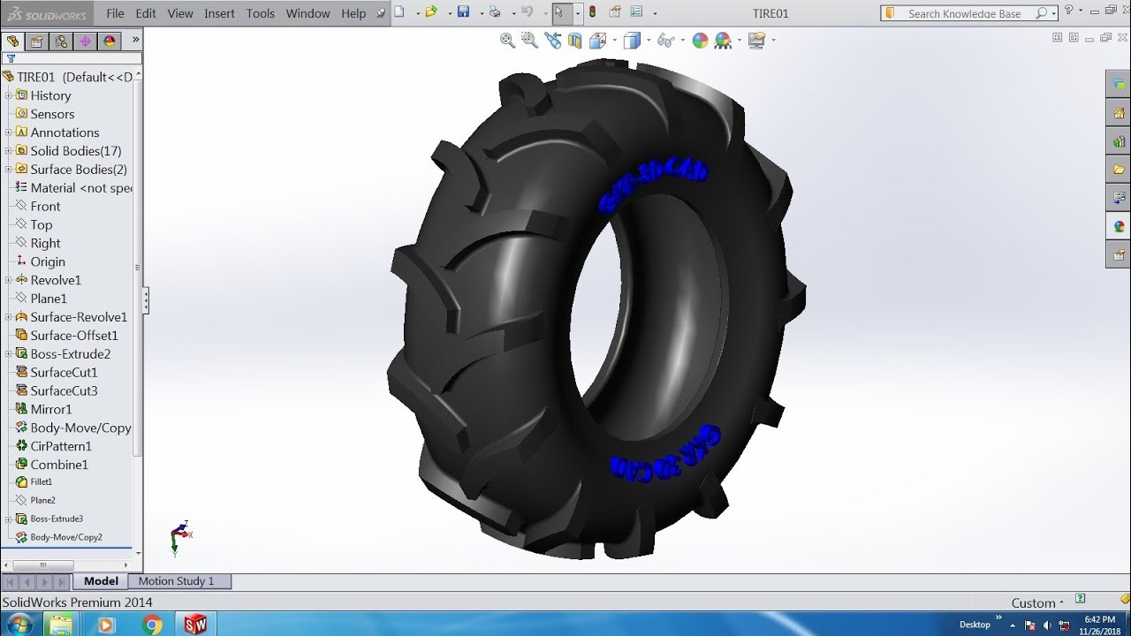Image resolution: width=1131 pixels, height=636 pixels.
Task: Open the Options checklist icon
Action: tap(636, 12)
